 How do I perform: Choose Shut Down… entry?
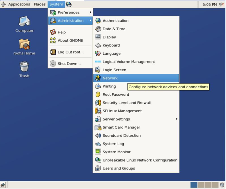click(70, 64)
